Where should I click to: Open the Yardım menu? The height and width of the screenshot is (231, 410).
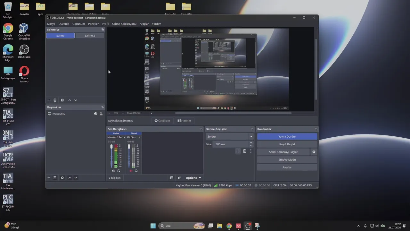(x=157, y=24)
